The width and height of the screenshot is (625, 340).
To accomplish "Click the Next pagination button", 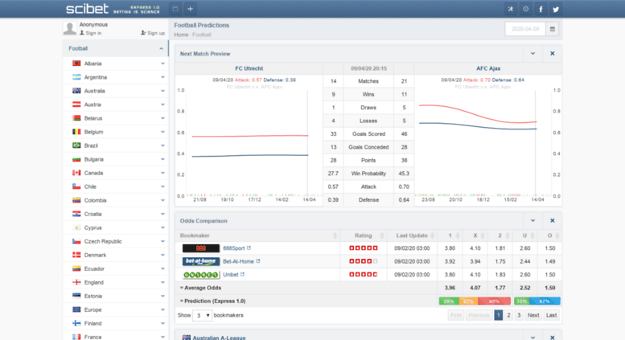I will tap(533, 315).
